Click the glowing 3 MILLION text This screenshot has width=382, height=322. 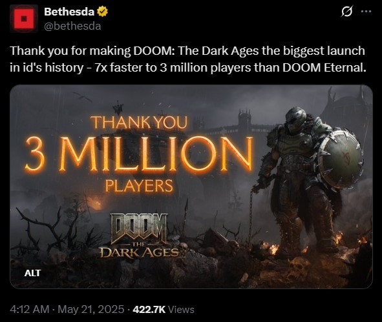tap(139, 154)
